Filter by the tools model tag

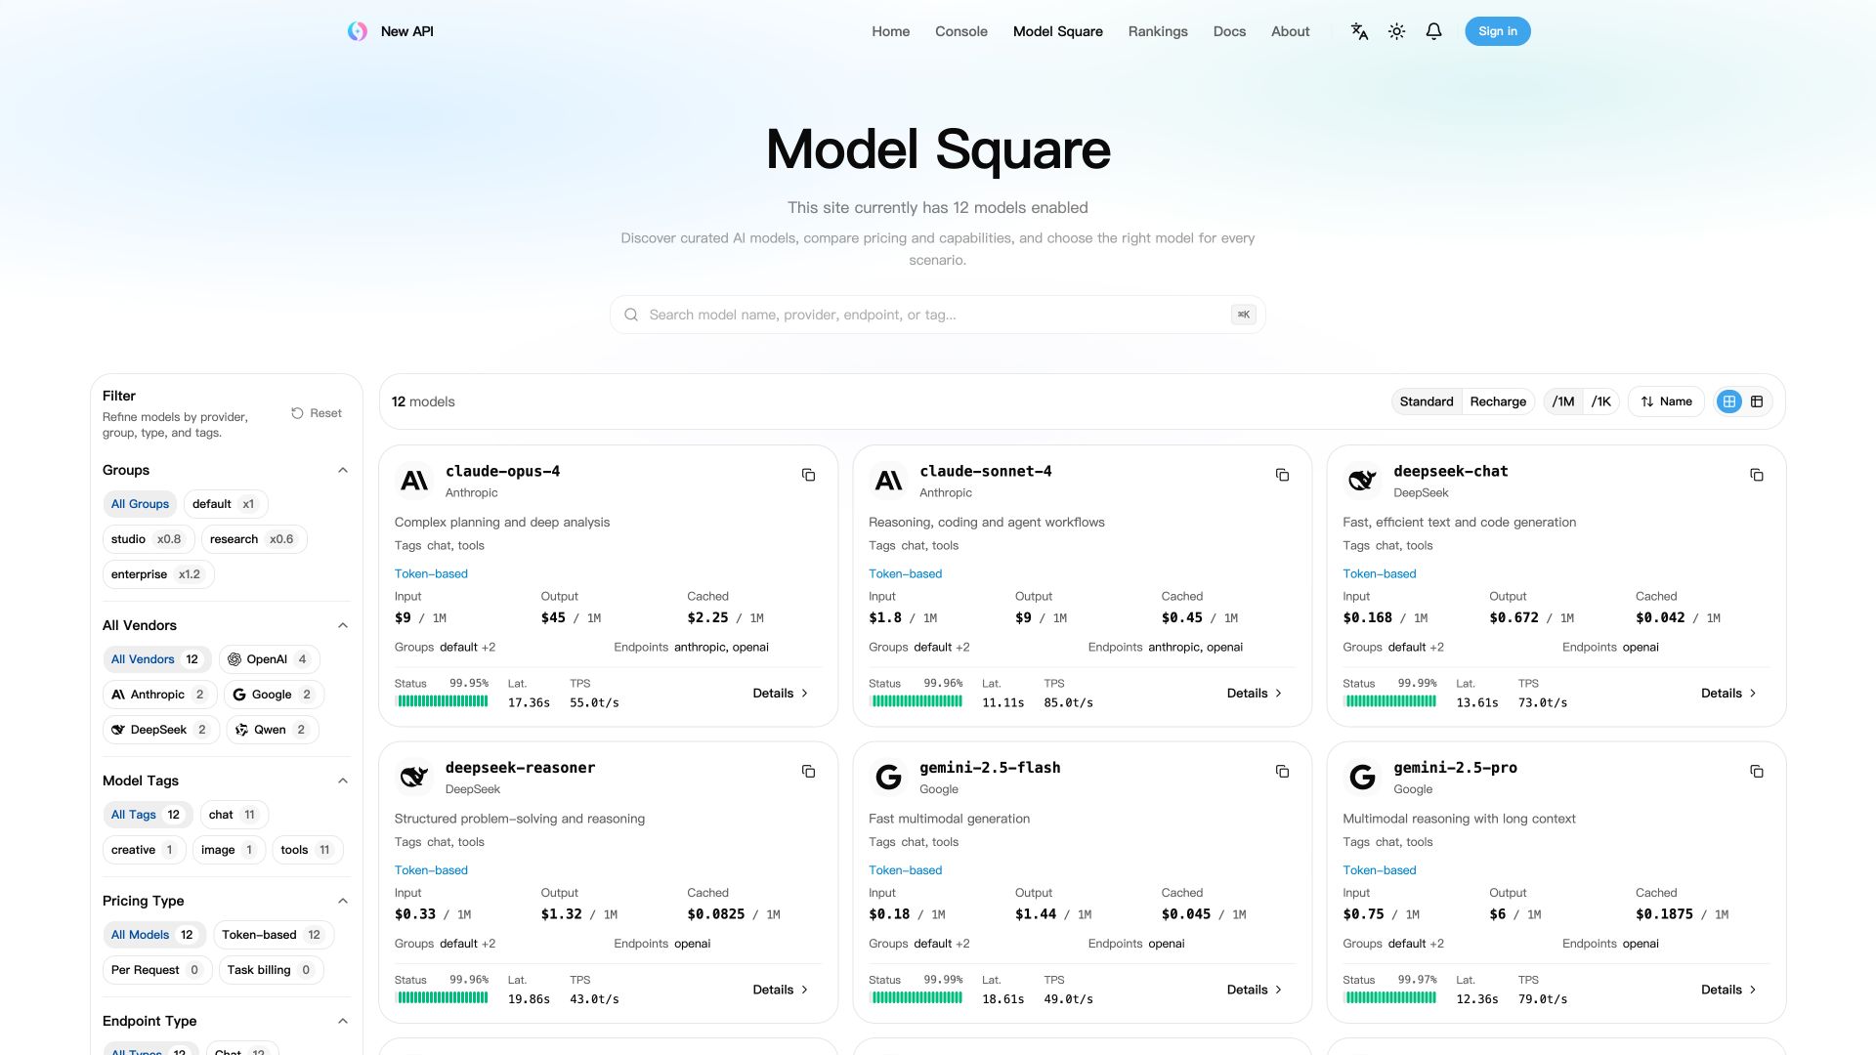307,850
